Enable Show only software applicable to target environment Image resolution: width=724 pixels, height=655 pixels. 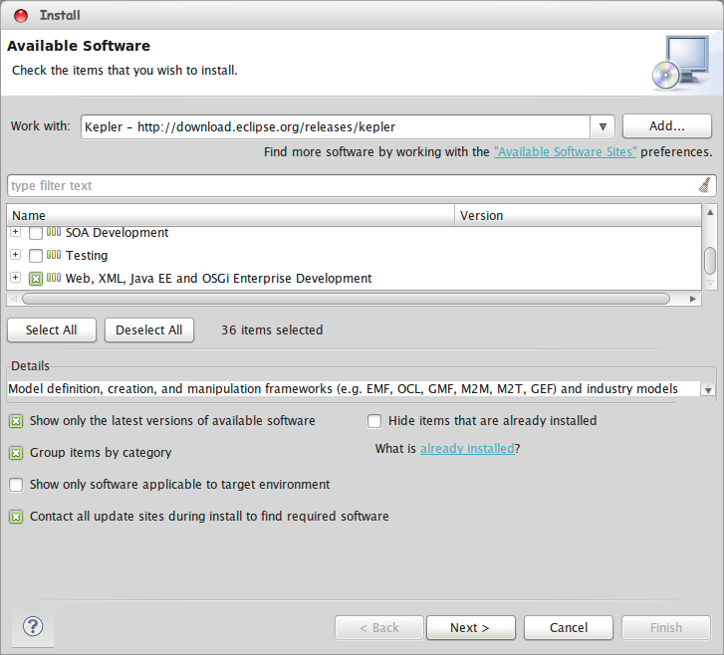click(x=16, y=485)
